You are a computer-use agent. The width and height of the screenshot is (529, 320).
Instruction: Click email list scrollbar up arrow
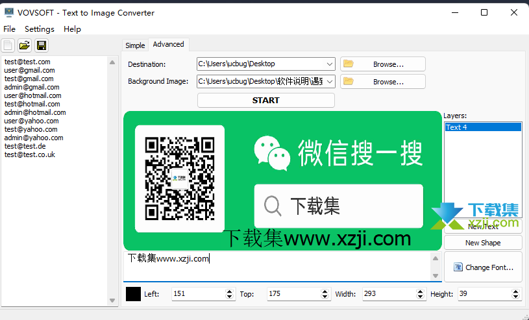tap(112, 62)
